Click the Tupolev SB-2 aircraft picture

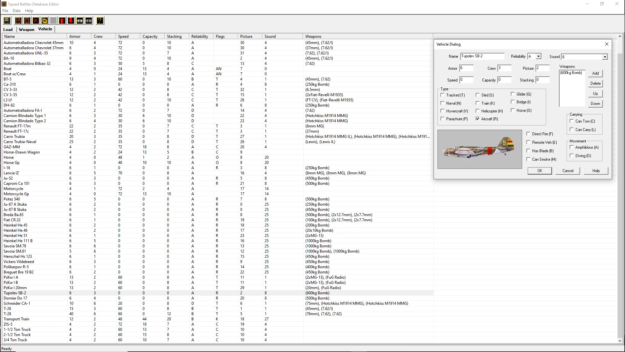coord(479,149)
